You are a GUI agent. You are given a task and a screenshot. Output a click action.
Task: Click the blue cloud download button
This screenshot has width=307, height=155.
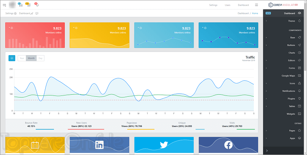(x=12, y=58)
